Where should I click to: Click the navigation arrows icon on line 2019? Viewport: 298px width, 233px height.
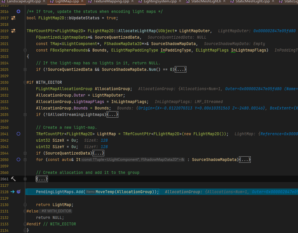tap(13, 31)
